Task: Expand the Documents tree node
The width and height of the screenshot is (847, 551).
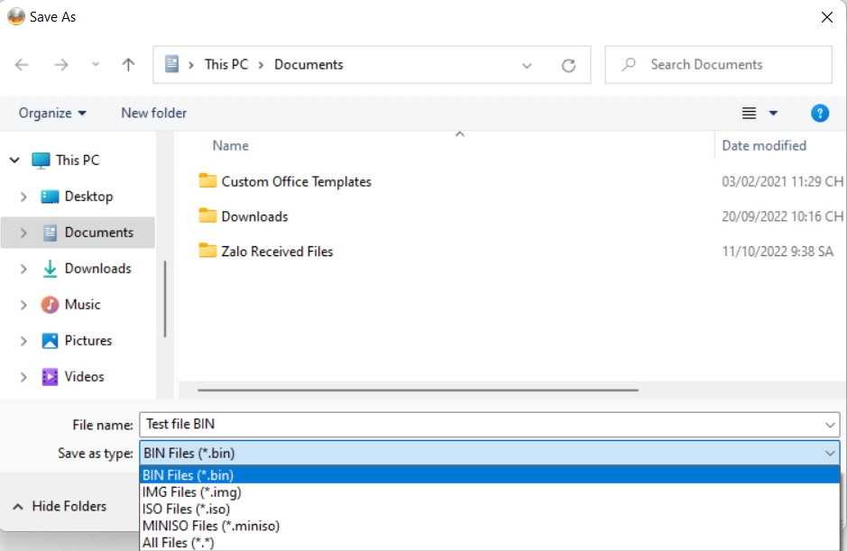Action: 23,233
